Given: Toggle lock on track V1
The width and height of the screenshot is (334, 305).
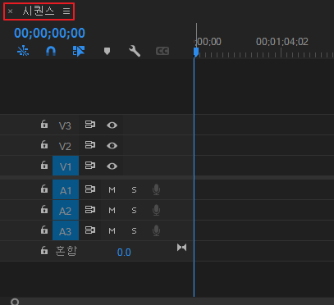Looking at the screenshot, I should (44, 166).
